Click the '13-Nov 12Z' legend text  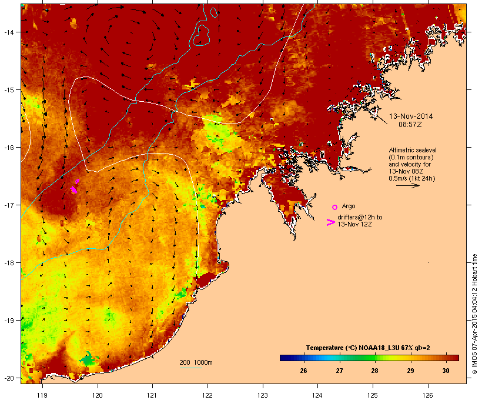tap(354, 224)
